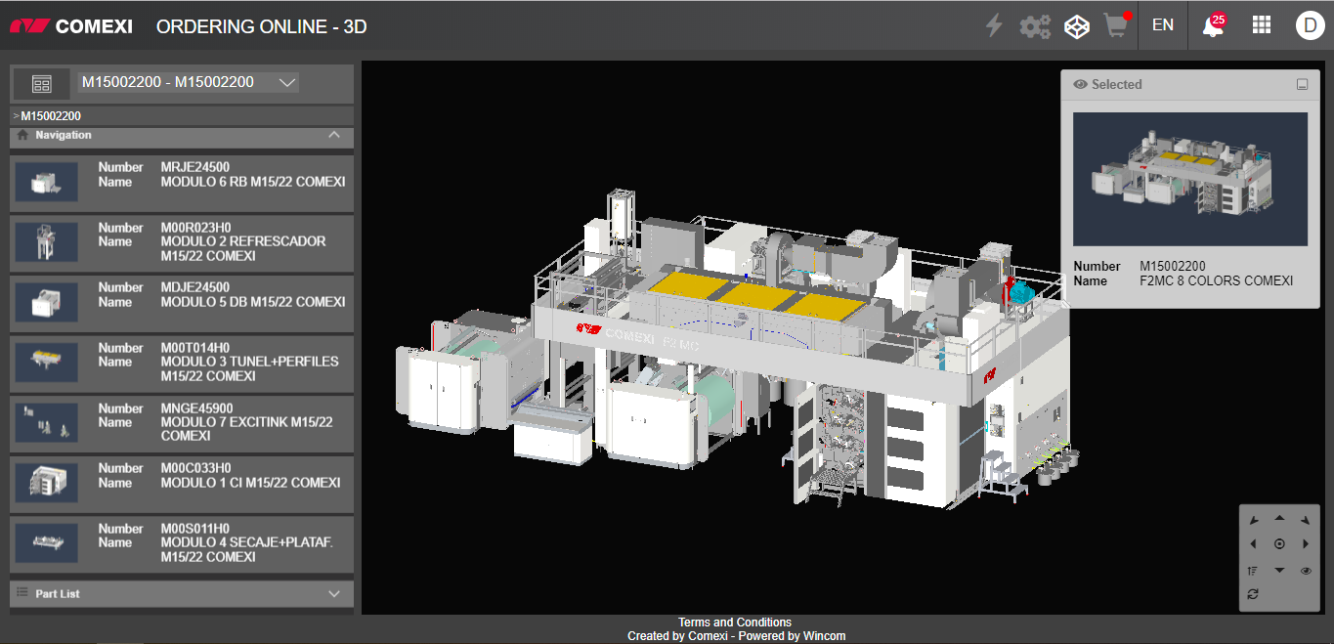Click the lightning bolt icon
This screenshot has width=1334, height=644.
tap(994, 26)
